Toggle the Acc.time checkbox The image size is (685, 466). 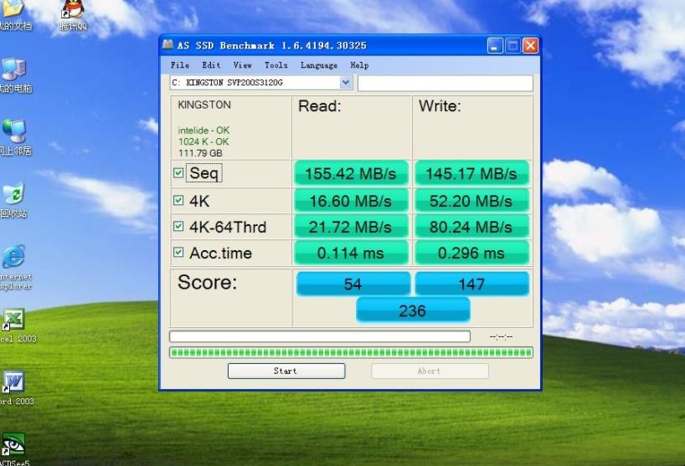click(x=178, y=253)
